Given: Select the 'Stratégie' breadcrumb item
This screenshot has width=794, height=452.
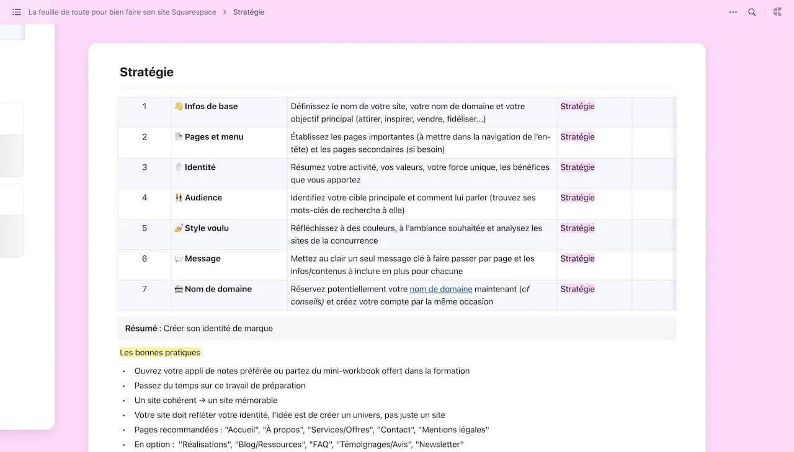Looking at the screenshot, I should click(x=249, y=12).
